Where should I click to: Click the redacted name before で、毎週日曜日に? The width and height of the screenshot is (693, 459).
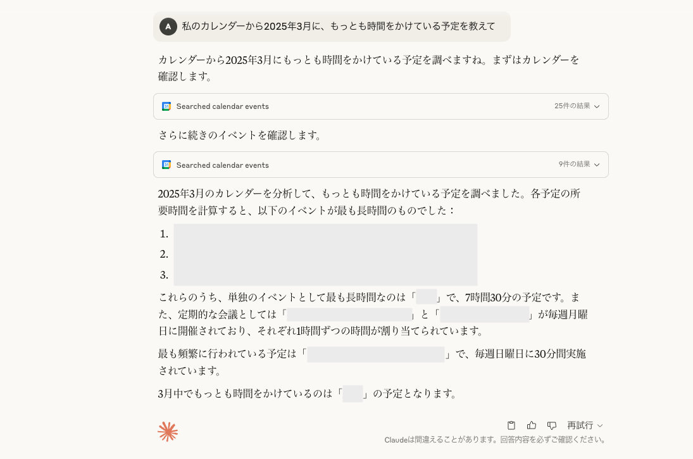(x=376, y=354)
